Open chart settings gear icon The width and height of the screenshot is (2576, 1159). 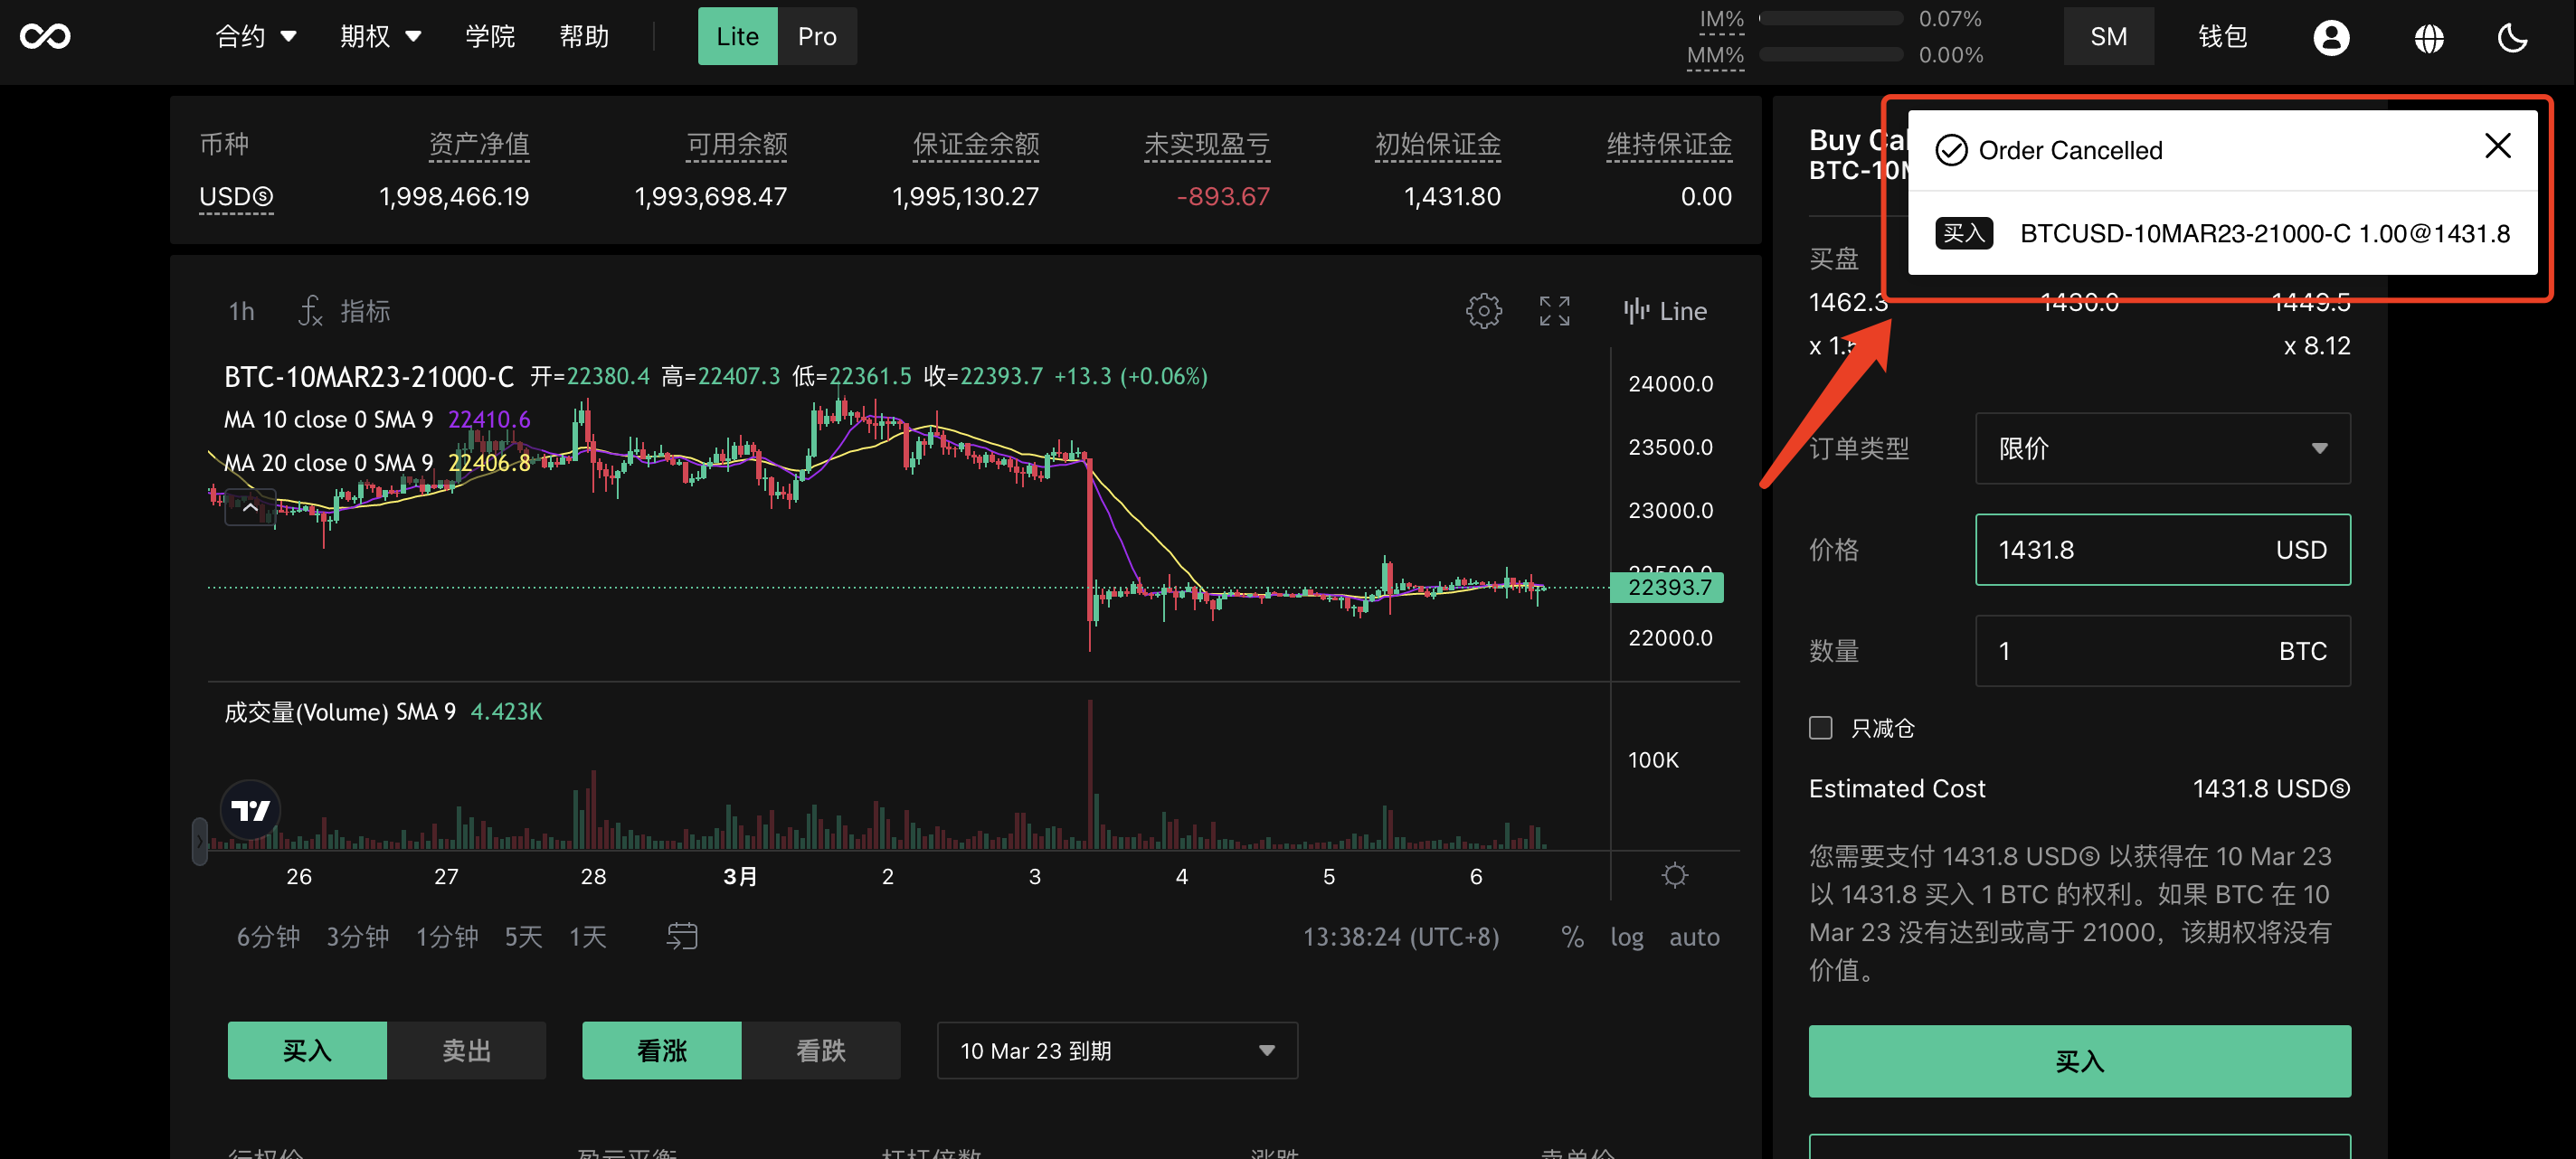point(1483,311)
